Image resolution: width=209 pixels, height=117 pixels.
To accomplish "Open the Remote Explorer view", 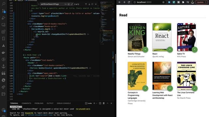I will pos(4,25).
